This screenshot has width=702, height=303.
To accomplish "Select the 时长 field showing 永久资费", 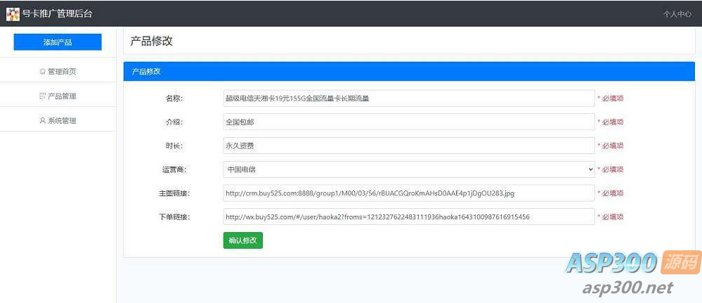I will pos(408,146).
